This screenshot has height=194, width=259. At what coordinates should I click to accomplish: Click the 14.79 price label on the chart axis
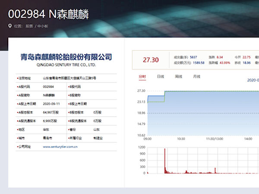click(x=141, y=124)
